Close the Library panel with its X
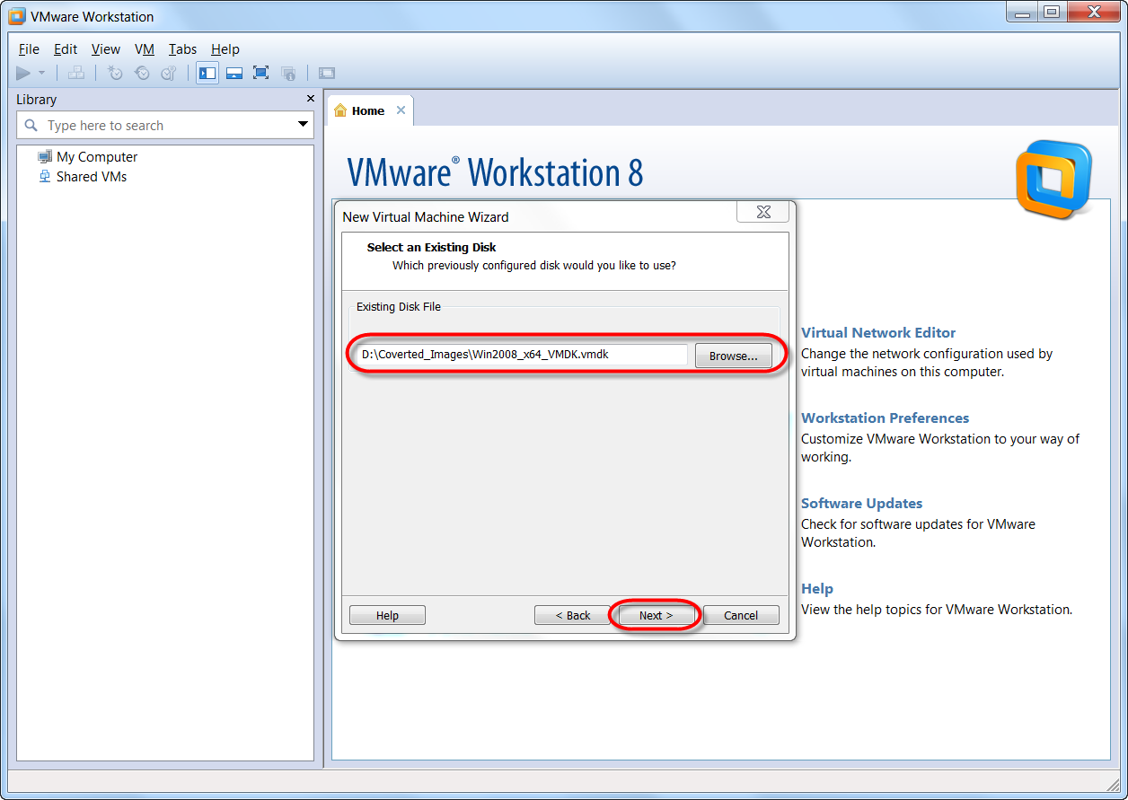The image size is (1128, 800). pyautogui.click(x=311, y=99)
